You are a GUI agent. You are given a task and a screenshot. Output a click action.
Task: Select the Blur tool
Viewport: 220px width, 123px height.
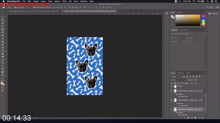(x=2, y=54)
